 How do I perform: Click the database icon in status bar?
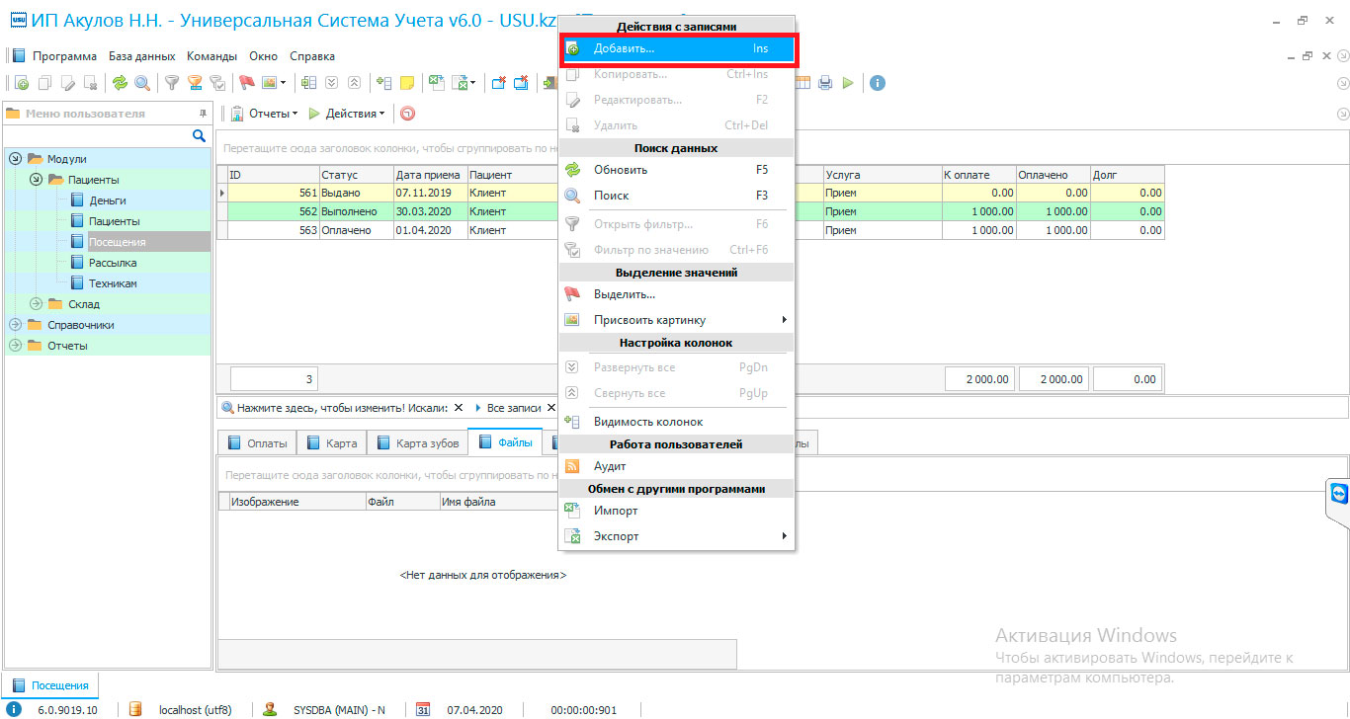(135, 709)
